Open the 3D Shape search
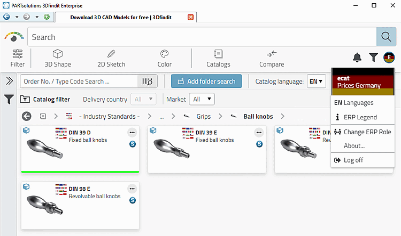Screen dimensions: 401x236 (x=58, y=58)
